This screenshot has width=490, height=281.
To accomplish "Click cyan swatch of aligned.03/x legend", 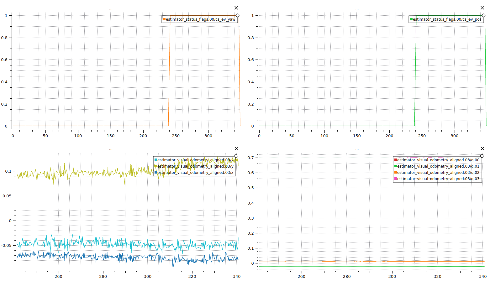I will (x=156, y=160).
